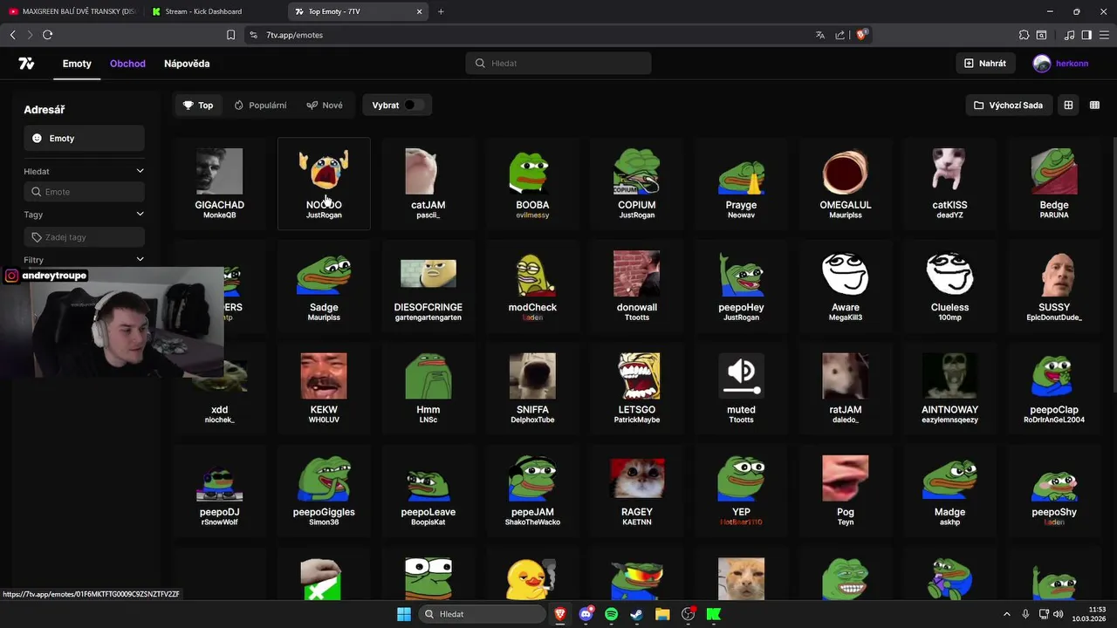
Task: Click the Nahrát upload button
Action: pyautogui.click(x=985, y=64)
